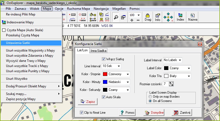
Task: Select the magnifier zoom tool
Action: pos(116,17)
